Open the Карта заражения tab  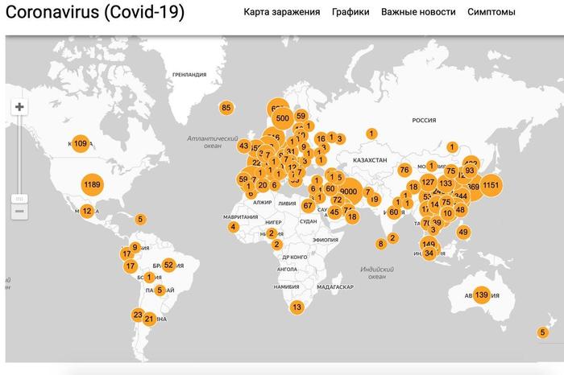click(x=282, y=12)
